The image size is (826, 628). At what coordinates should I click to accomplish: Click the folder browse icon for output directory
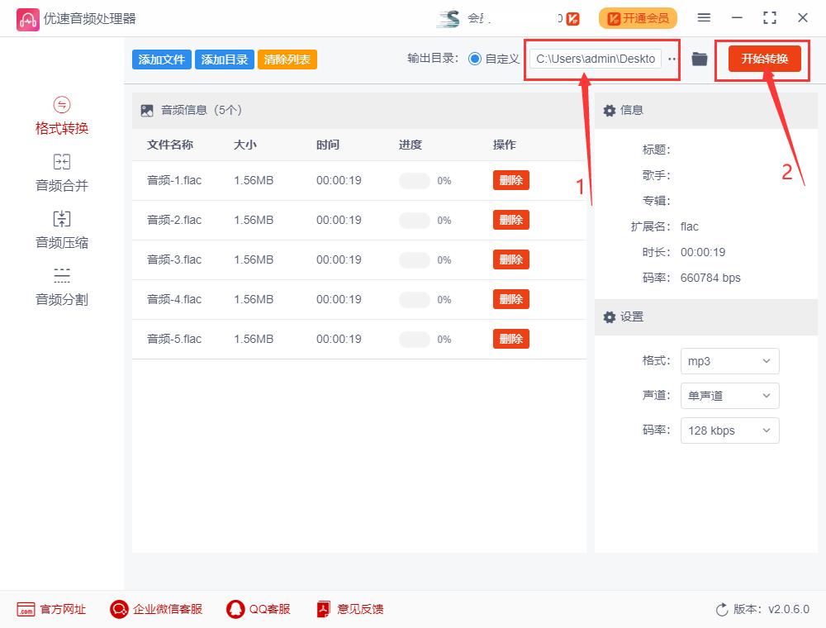click(x=699, y=59)
